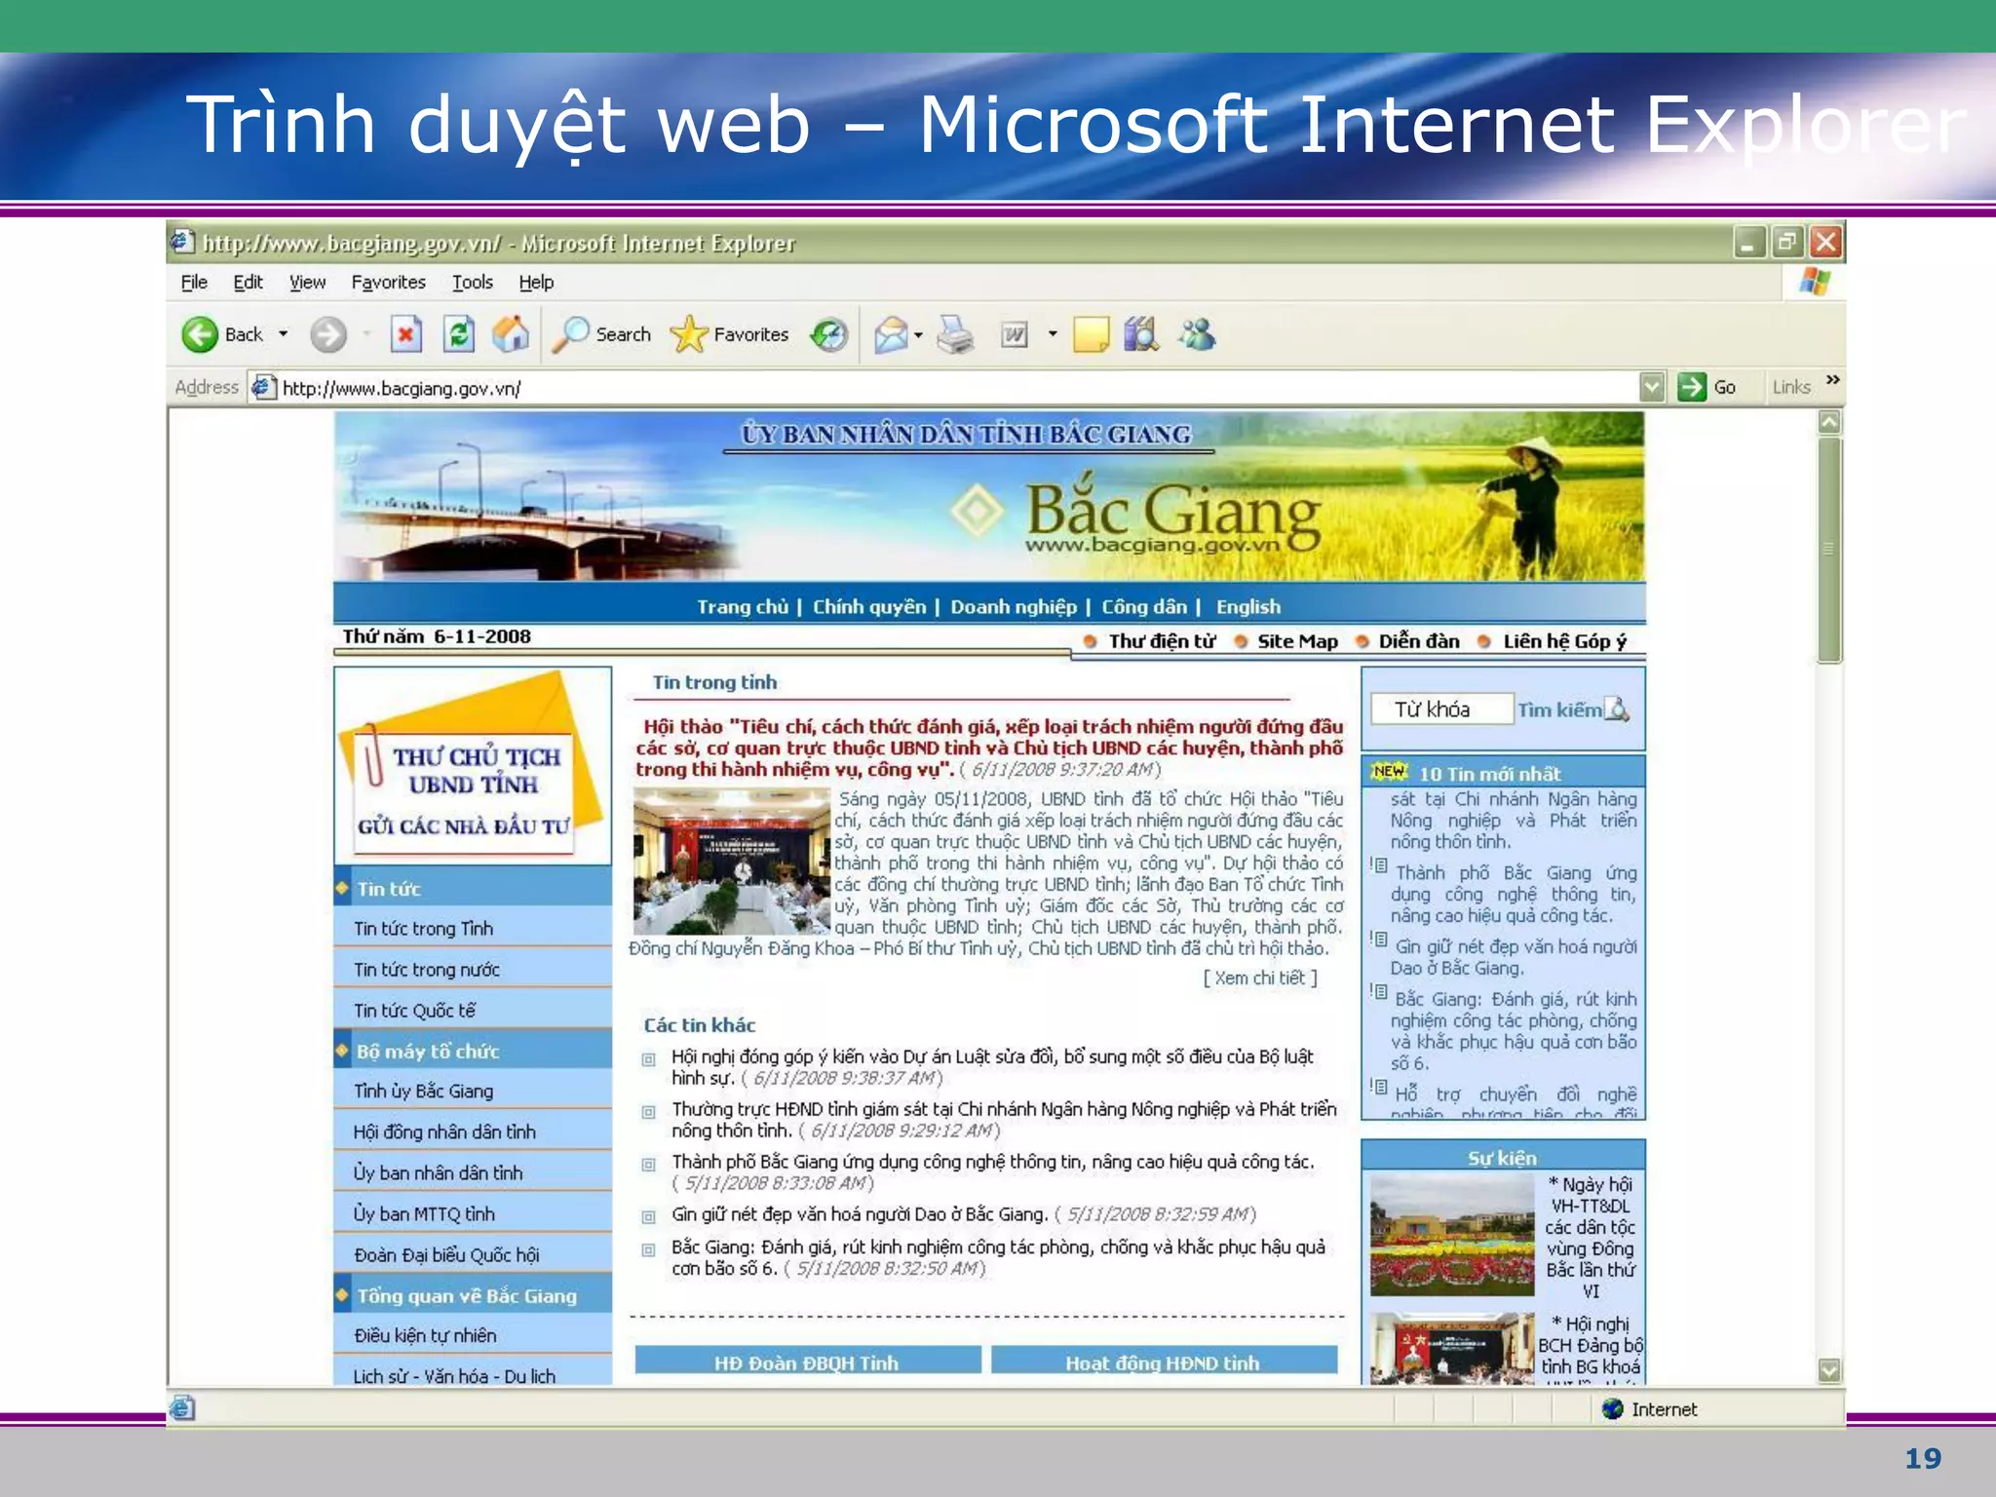The image size is (1996, 1497).
Task: Launch Messenger people icon
Action: pyautogui.click(x=1197, y=335)
